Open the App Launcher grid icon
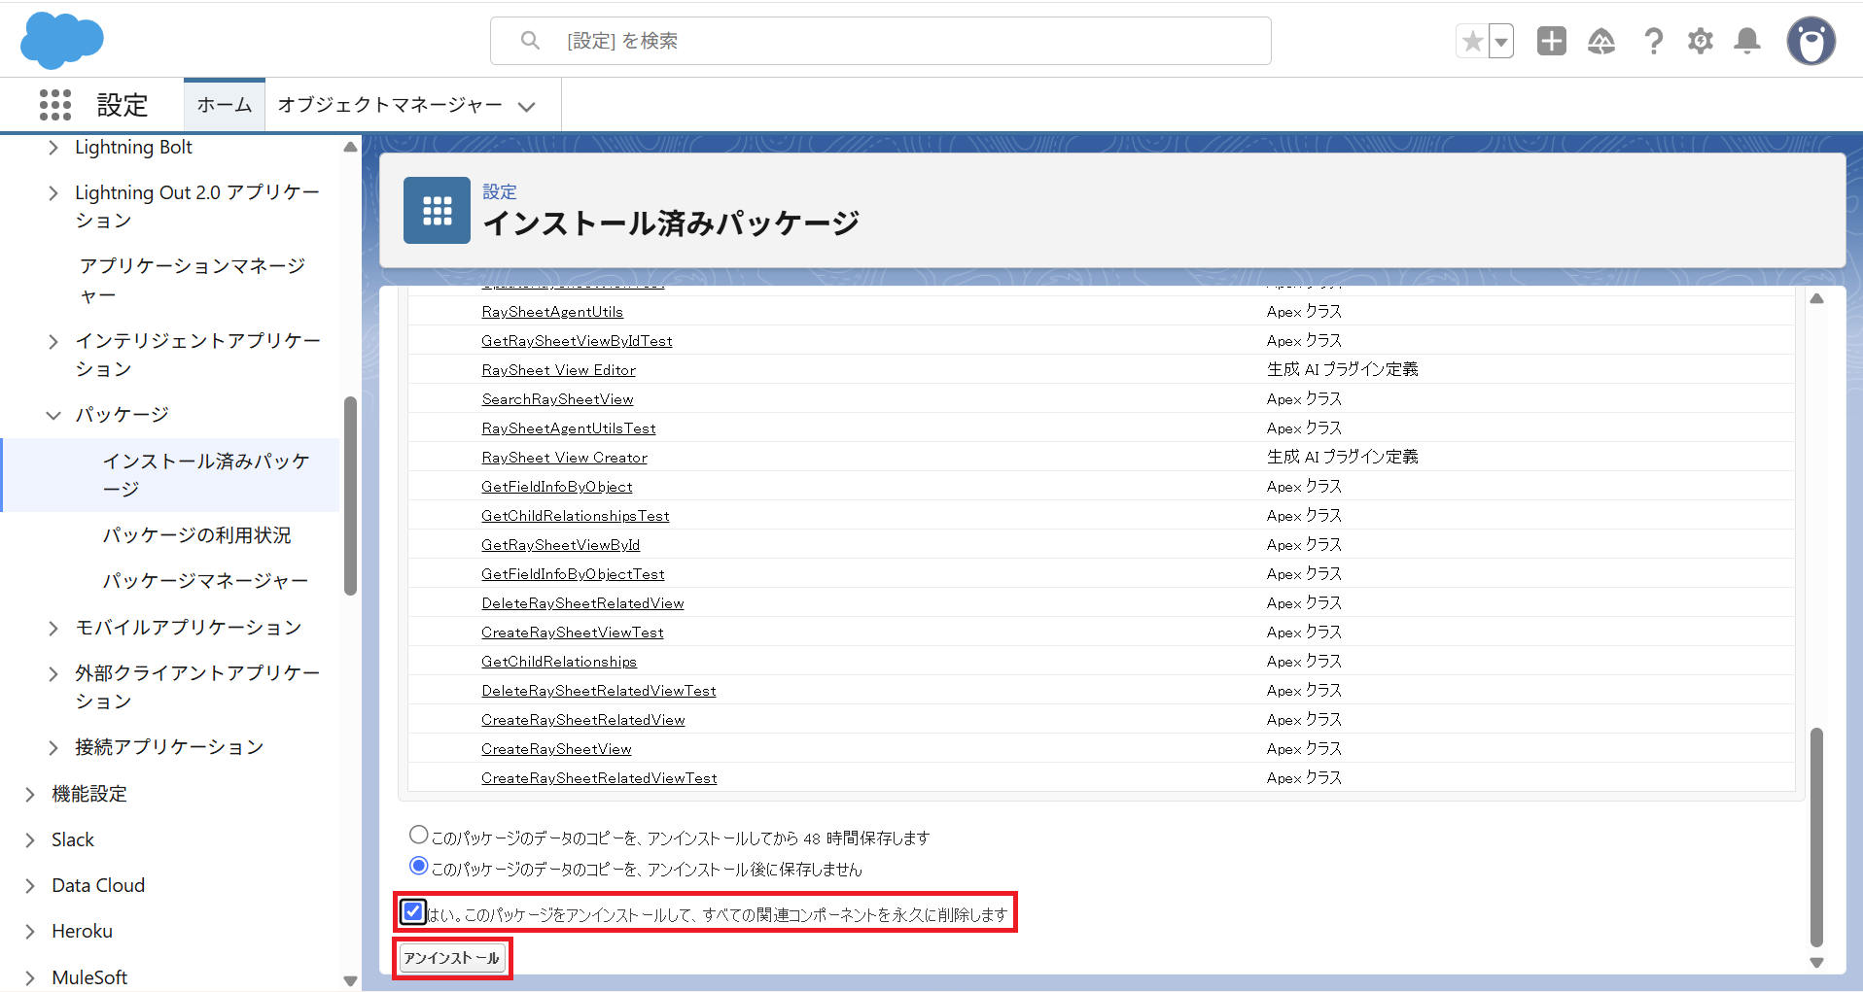This screenshot has height=992, width=1863. pos(55,105)
